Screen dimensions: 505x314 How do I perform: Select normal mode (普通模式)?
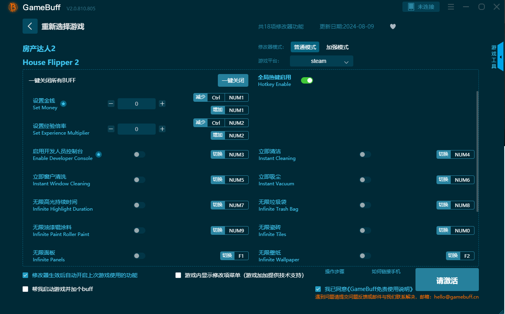tap(305, 47)
